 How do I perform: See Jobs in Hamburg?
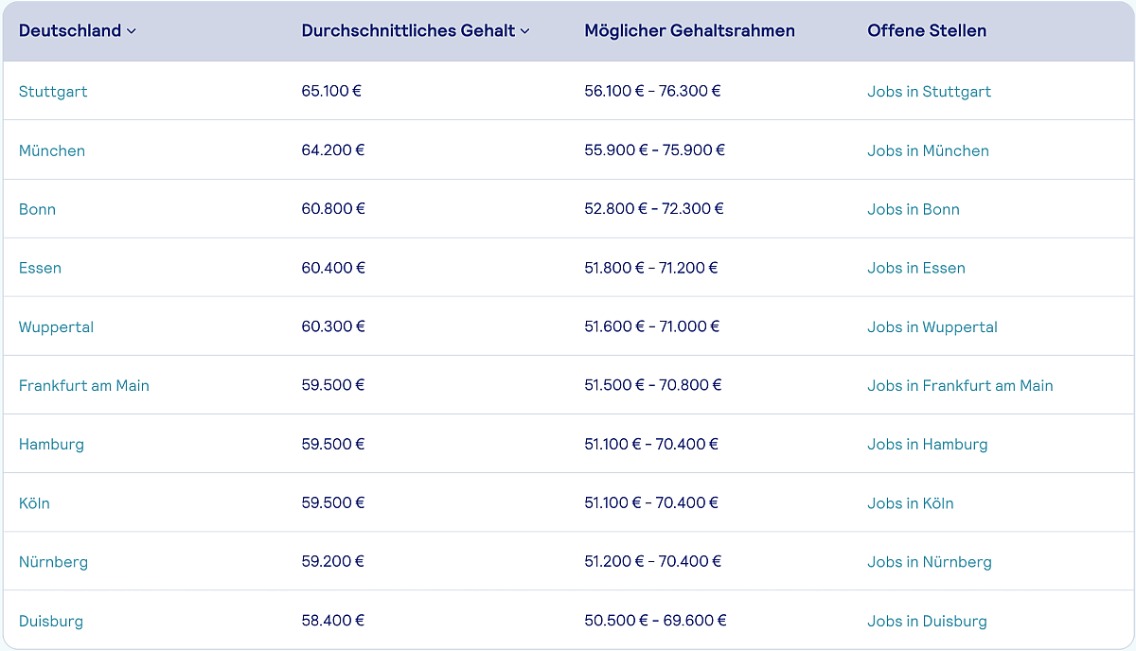[x=927, y=445]
